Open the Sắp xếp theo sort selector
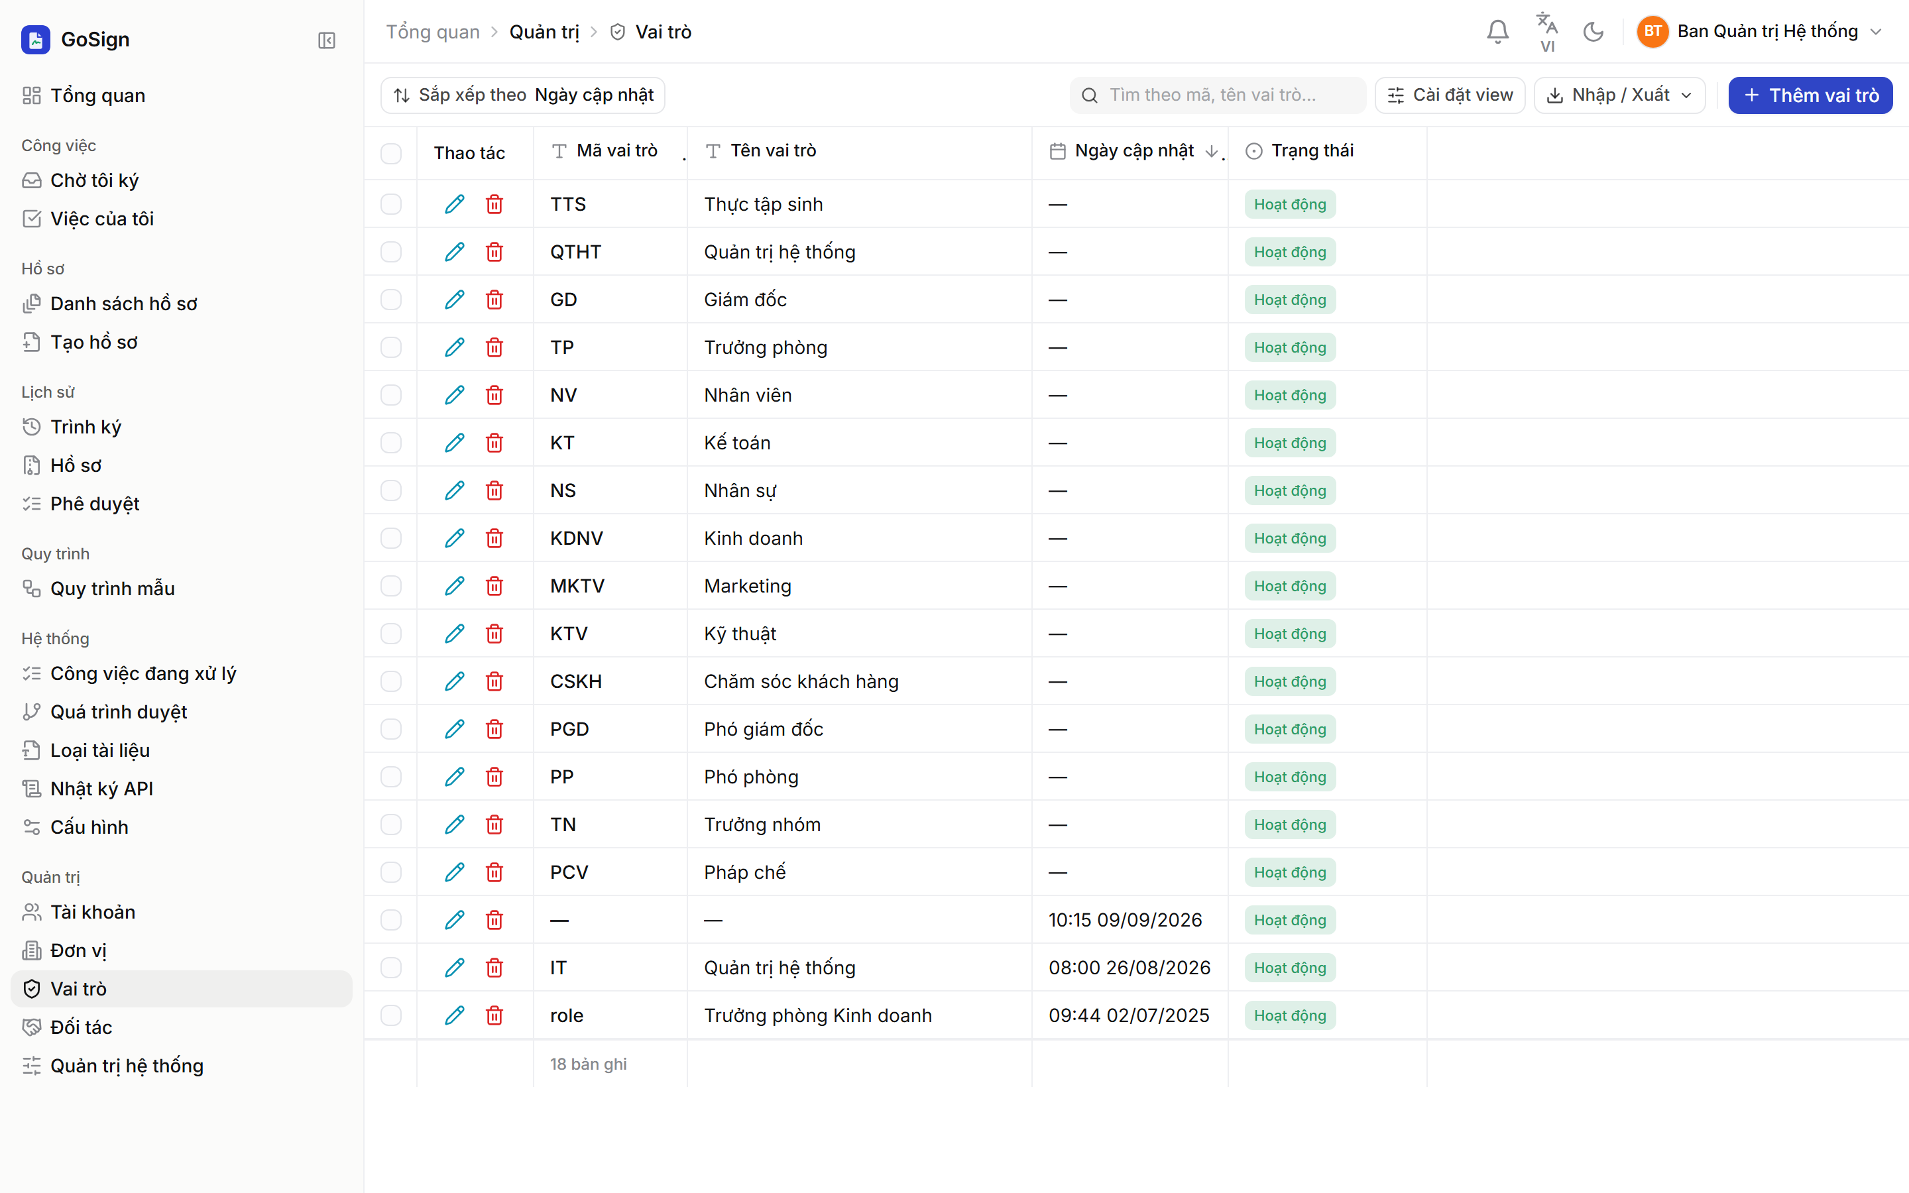The image size is (1909, 1193). [523, 95]
